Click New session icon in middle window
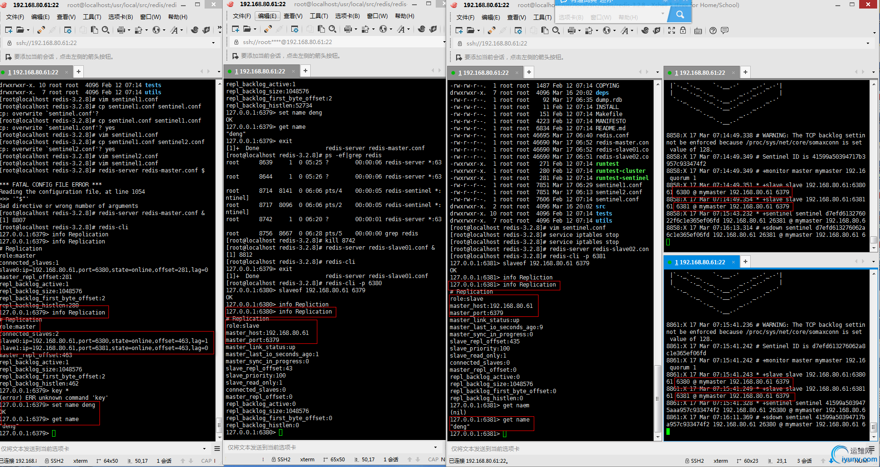Image resolution: width=880 pixels, height=467 pixels. pos(235,29)
